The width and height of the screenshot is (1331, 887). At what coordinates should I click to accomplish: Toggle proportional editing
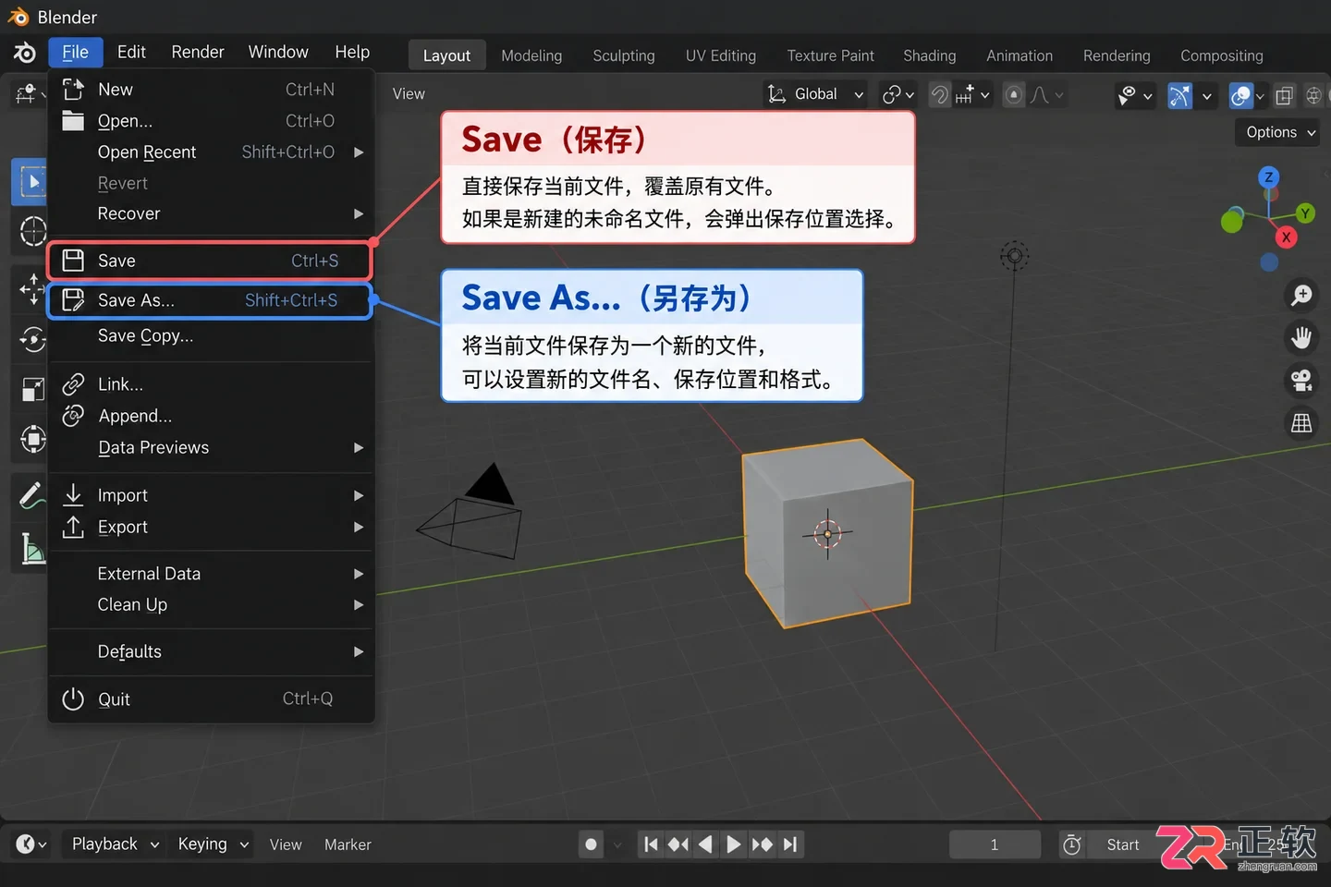[x=1014, y=94]
